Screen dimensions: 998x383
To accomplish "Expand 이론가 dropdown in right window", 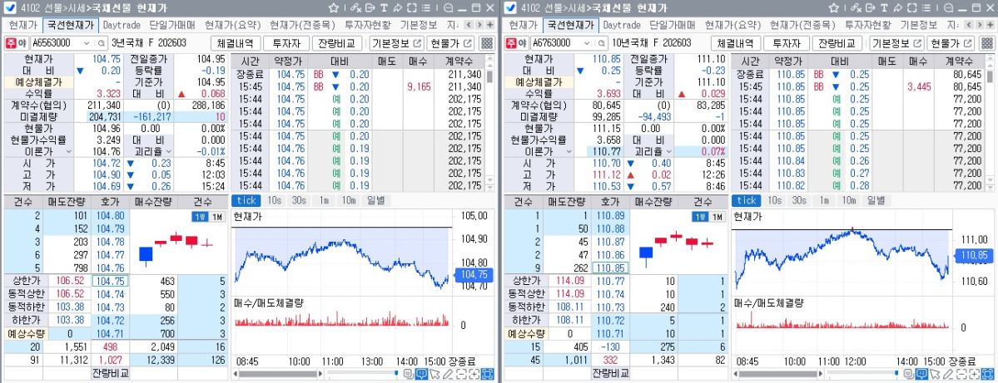I will [568, 152].
